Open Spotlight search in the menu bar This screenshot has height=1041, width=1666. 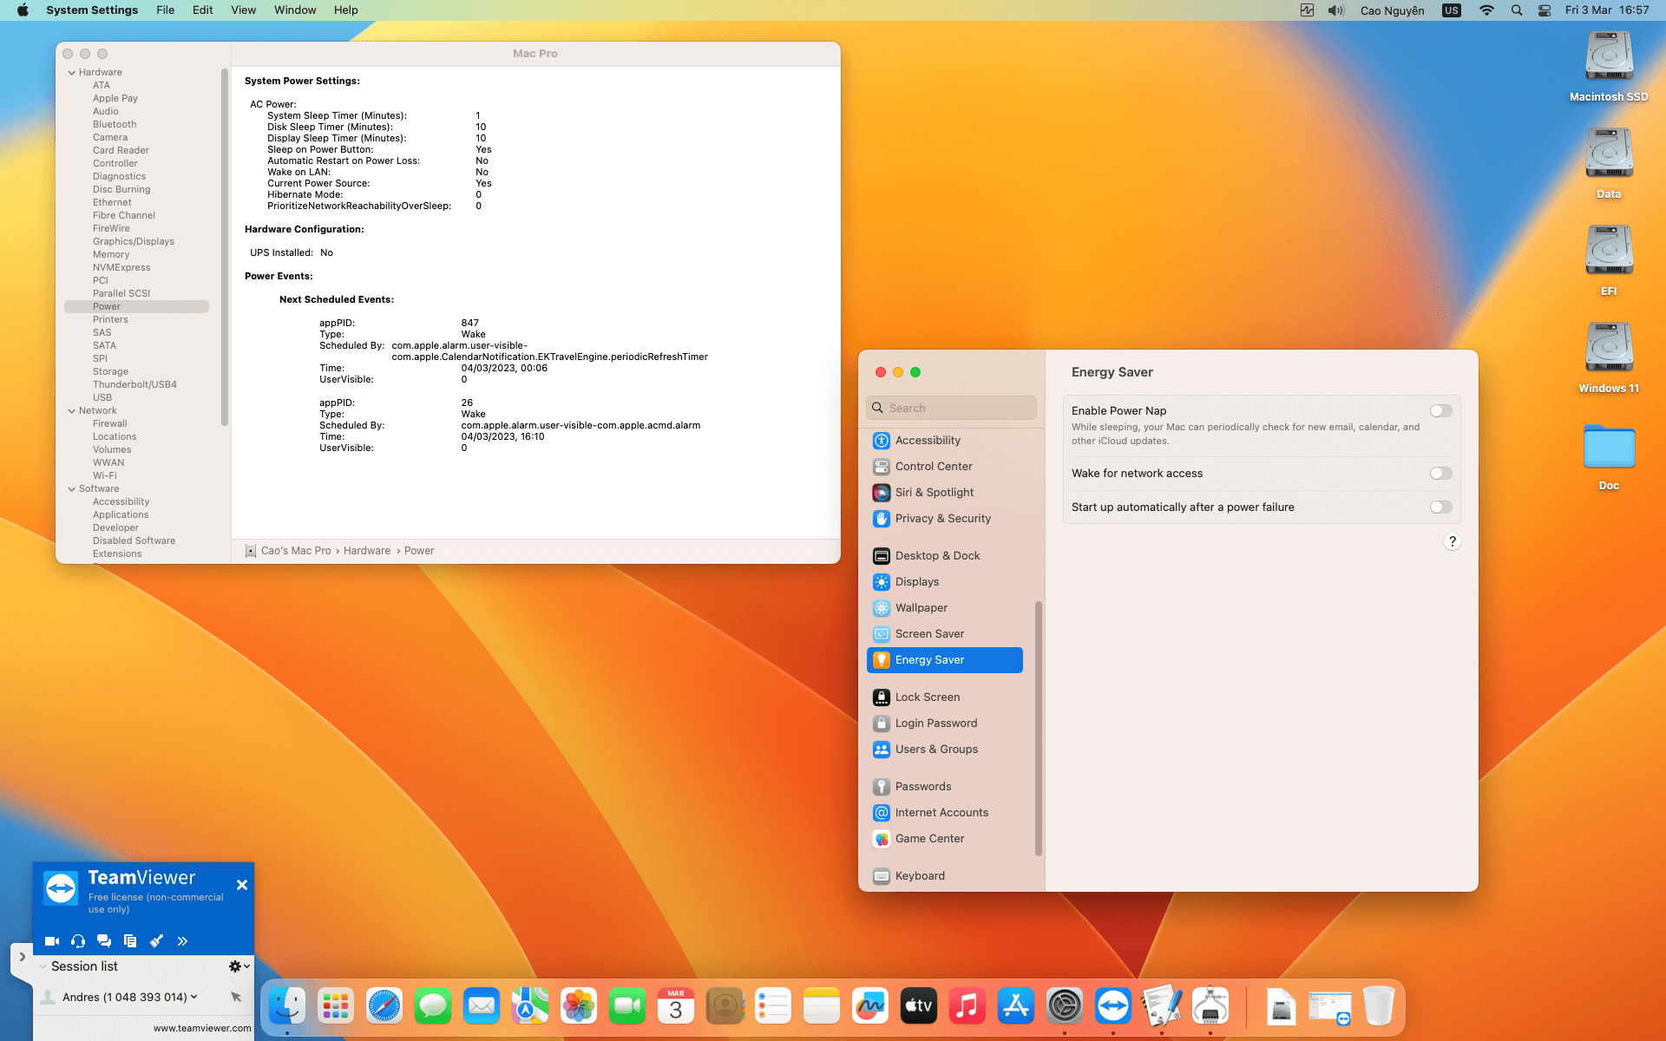[x=1517, y=10]
